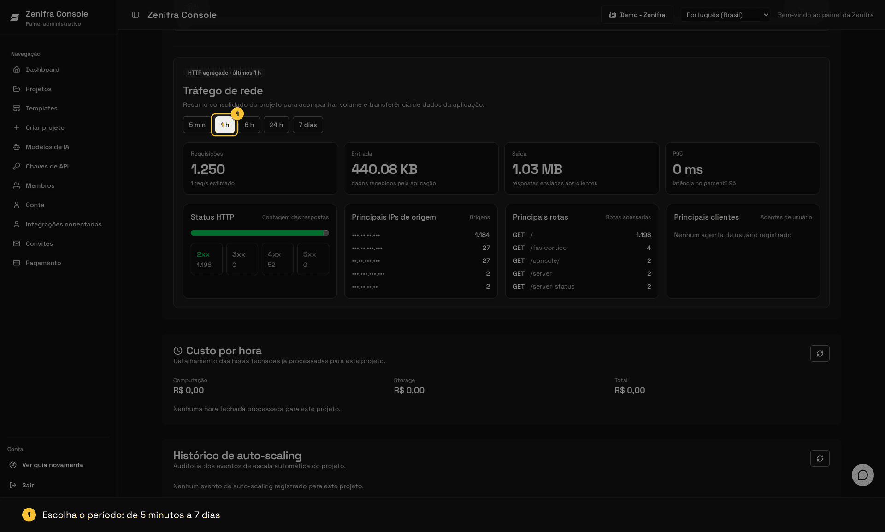Image resolution: width=885 pixels, height=532 pixels.
Task: Open the Português (Brasil) language dropdown
Action: point(725,15)
